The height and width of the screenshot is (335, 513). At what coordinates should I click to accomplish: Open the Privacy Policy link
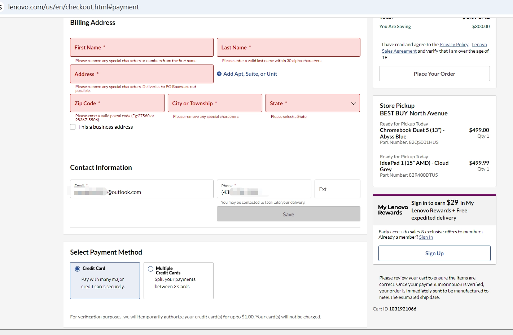pos(454,45)
